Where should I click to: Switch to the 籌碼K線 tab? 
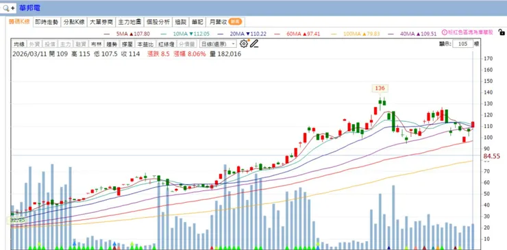tap(19, 22)
